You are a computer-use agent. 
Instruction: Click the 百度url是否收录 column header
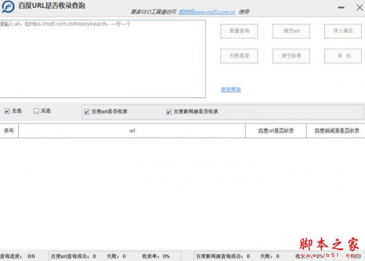coord(276,131)
